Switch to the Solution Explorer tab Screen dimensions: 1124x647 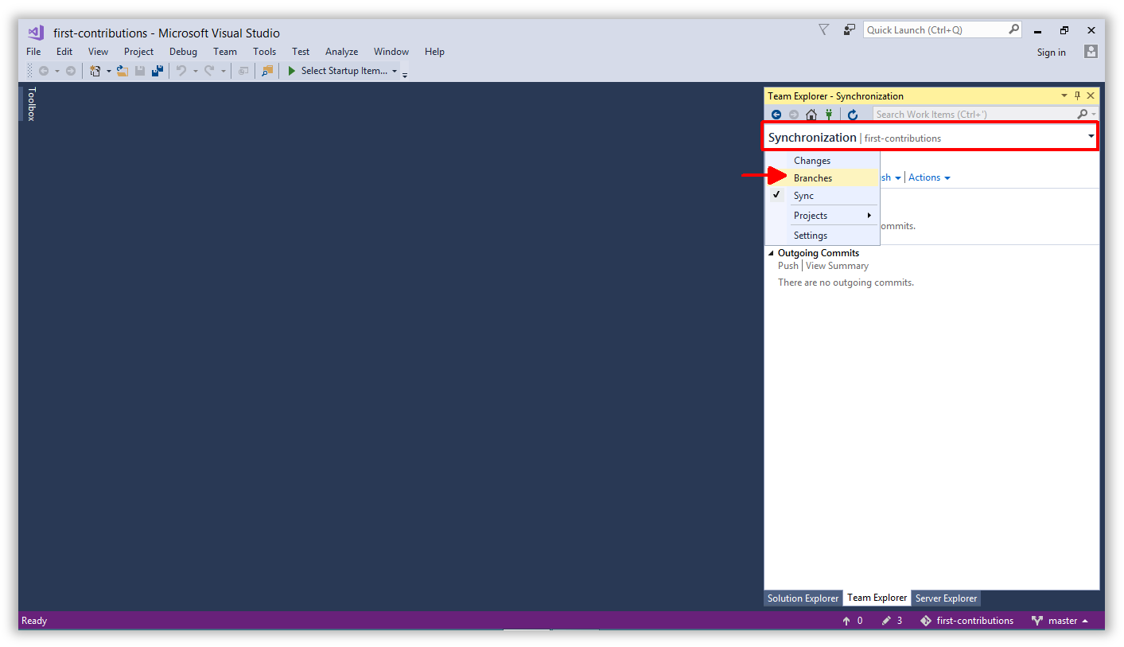(803, 598)
